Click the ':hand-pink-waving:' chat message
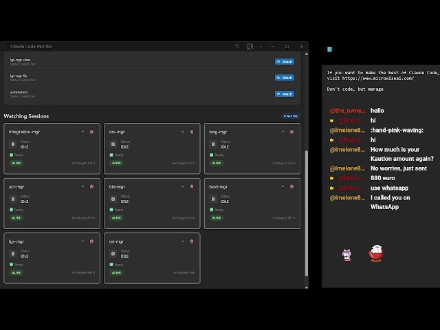The width and height of the screenshot is (440, 330). [x=397, y=130]
